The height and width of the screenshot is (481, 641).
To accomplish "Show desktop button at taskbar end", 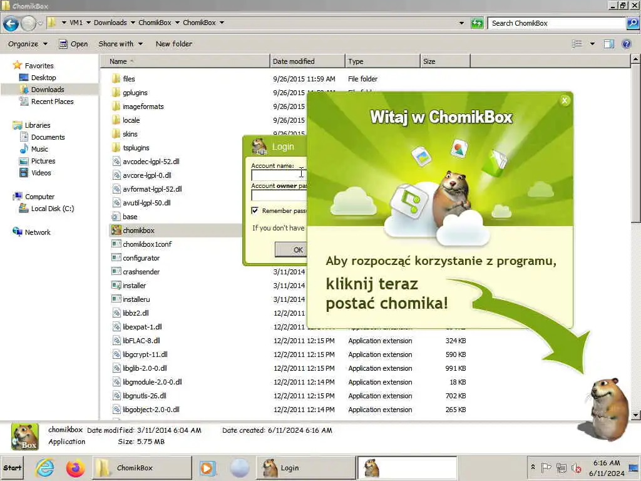I will pyautogui.click(x=634, y=467).
